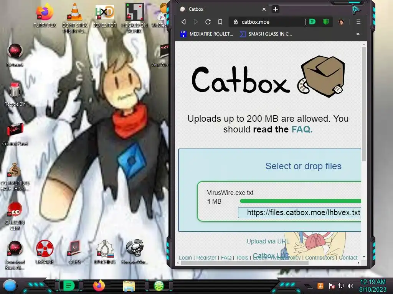Open the MEDIAFIRE ROULET... bookmark
This screenshot has width=393, height=294.
(x=207, y=34)
